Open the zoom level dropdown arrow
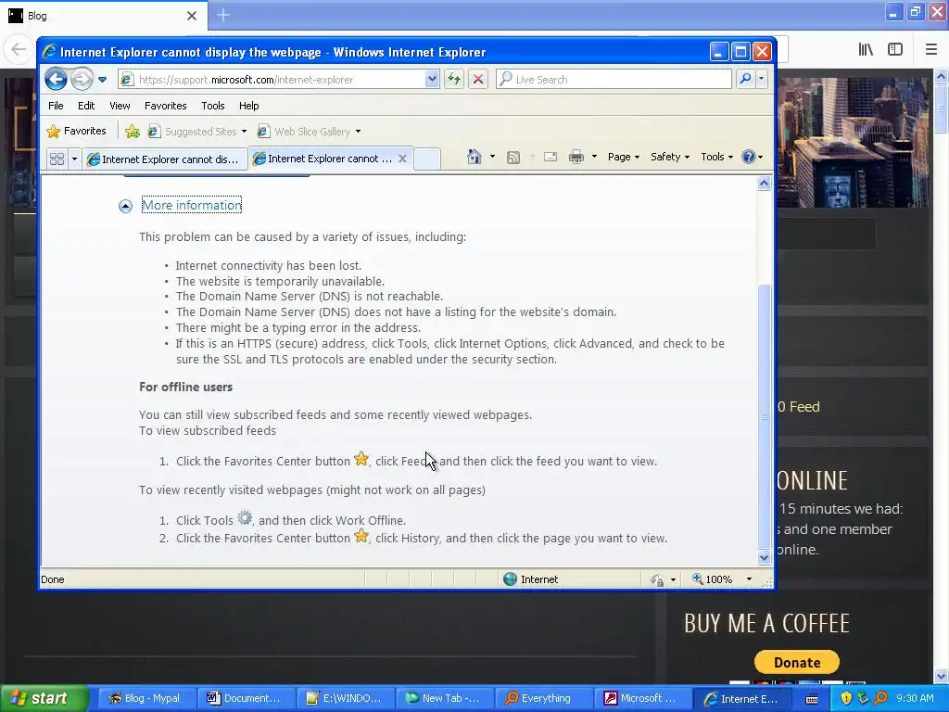The image size is (949, 712). (x=749, y=579)
